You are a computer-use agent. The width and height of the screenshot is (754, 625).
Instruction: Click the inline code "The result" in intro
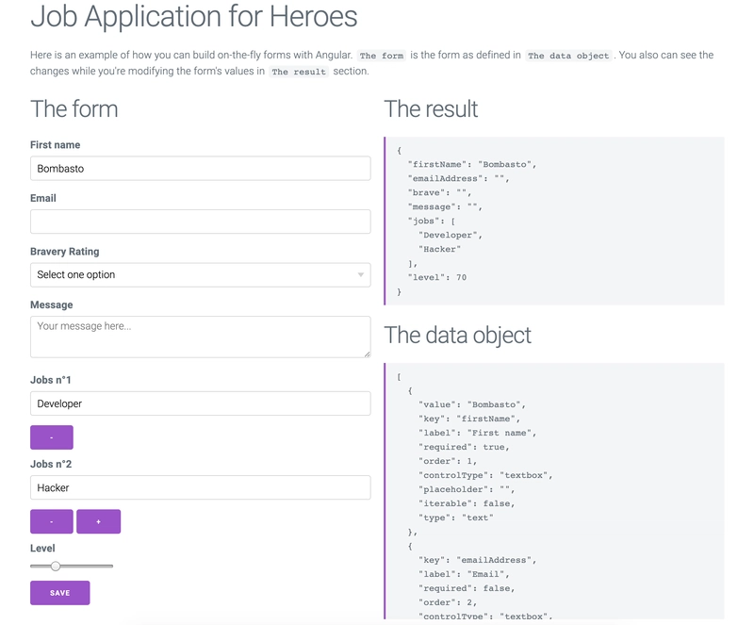[x=299, y=72]
